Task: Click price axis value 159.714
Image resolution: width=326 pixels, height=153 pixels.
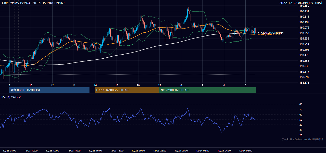Action: click(x=304, y=44)
